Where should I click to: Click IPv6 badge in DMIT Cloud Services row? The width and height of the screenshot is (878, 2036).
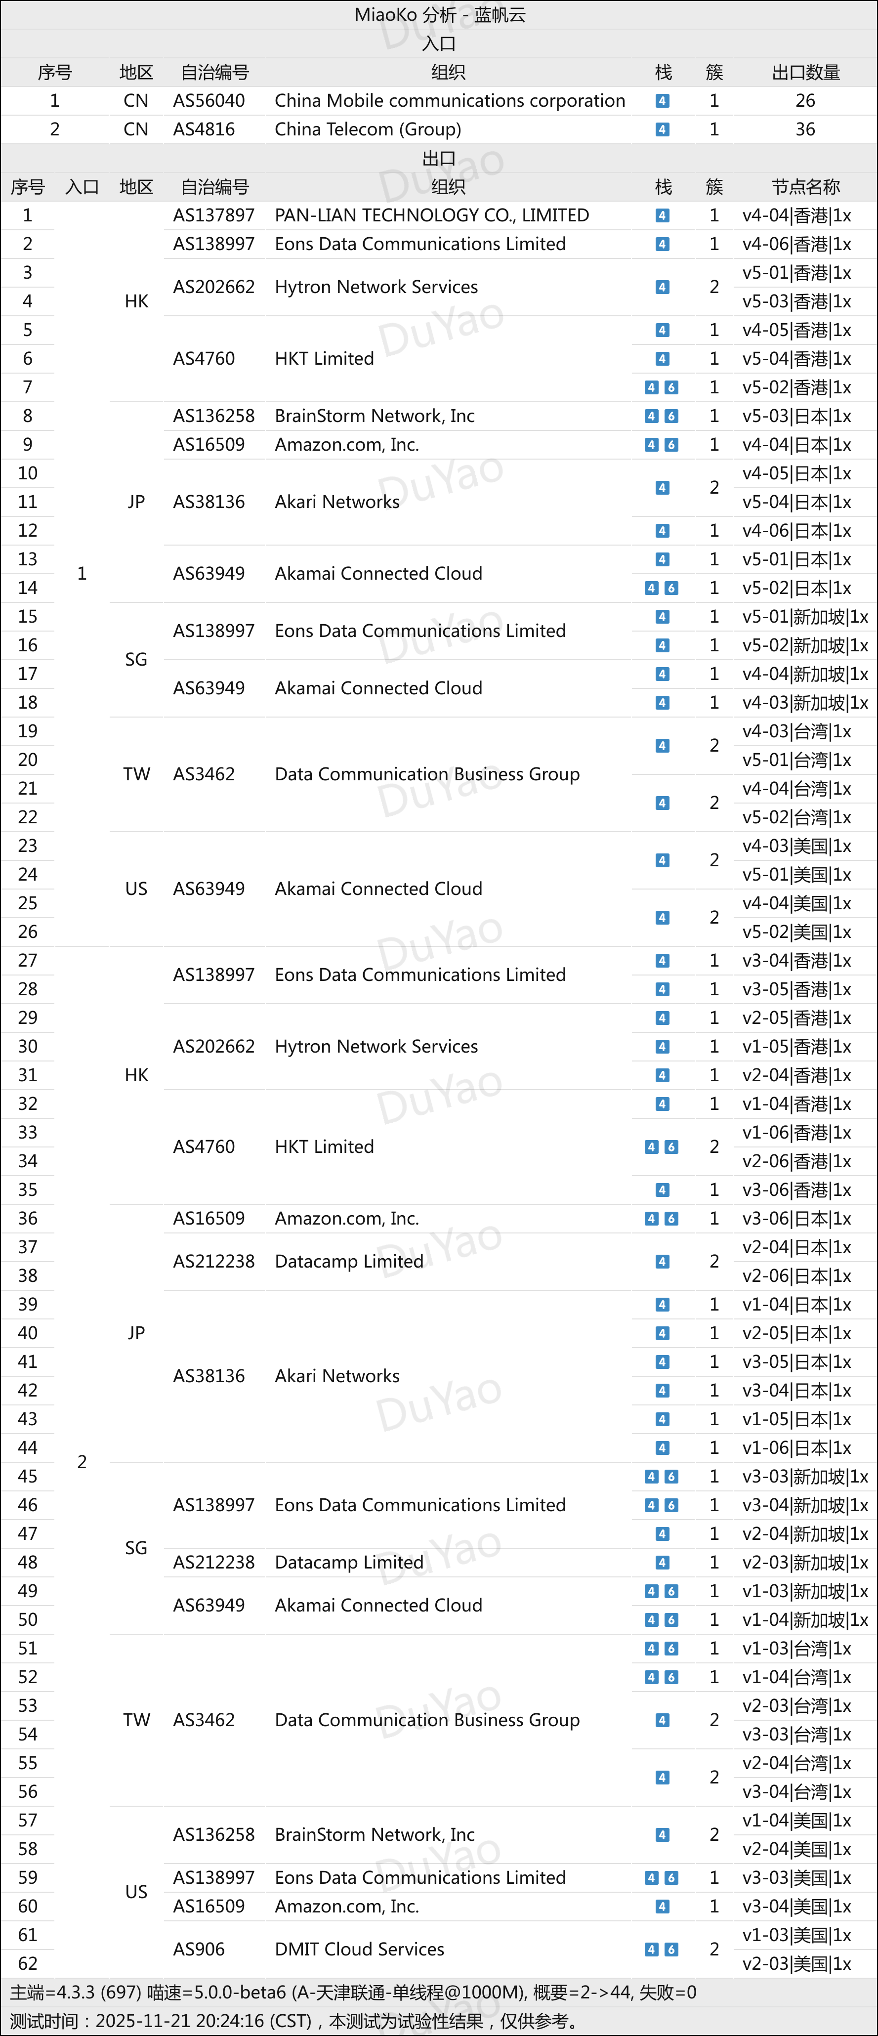point(671,1949)
